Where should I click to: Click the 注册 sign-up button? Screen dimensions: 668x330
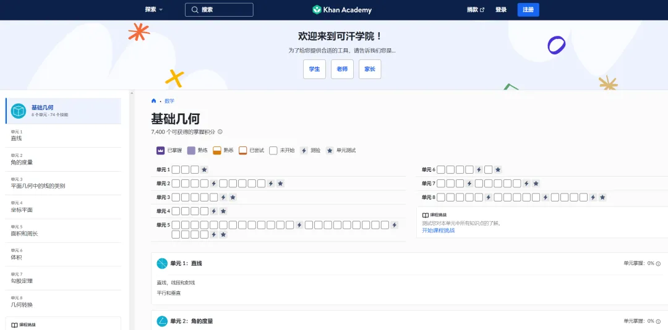pos(528,10)
